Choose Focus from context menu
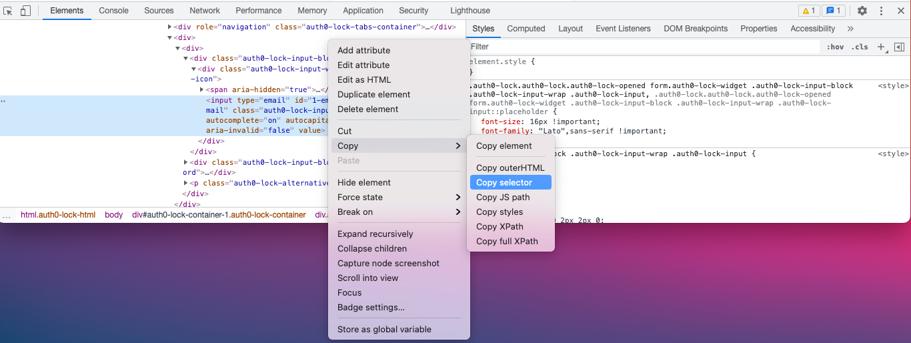Image resolution: width=911 pixels, height=343 pixels. tap(399, 293)
